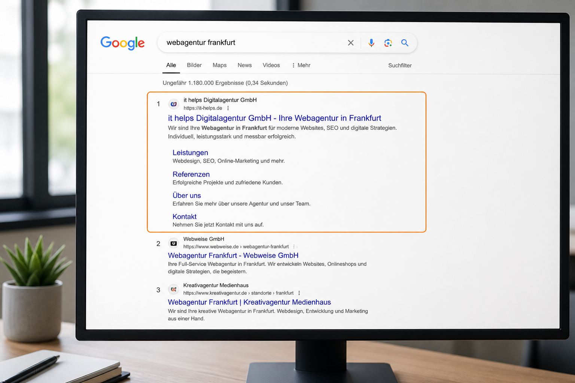This screenshot has height=383, width=575.
Task: Switch to the Bilder tab
Action: (x=194, y=65)
